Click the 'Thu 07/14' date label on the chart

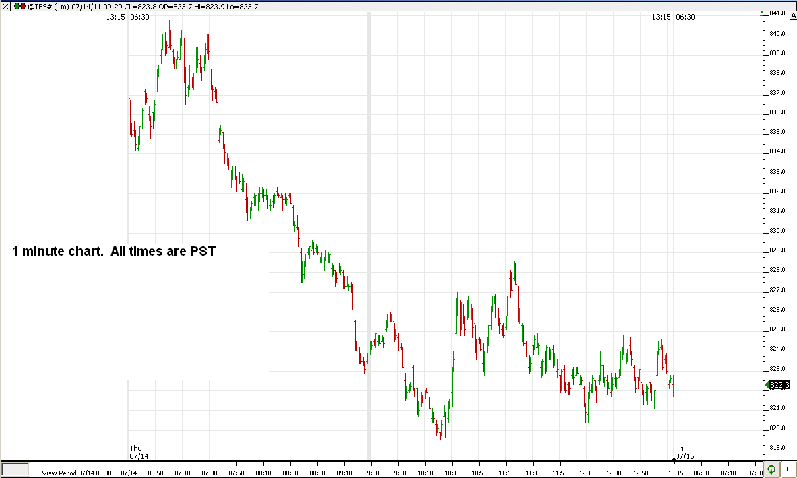pyautogui.click(x=139, y=452)
